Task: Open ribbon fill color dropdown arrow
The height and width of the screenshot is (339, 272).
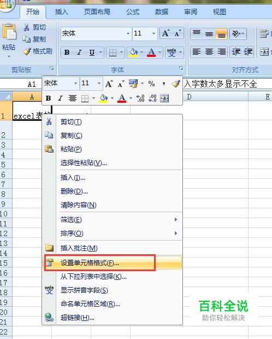Action: click(141, 52)
